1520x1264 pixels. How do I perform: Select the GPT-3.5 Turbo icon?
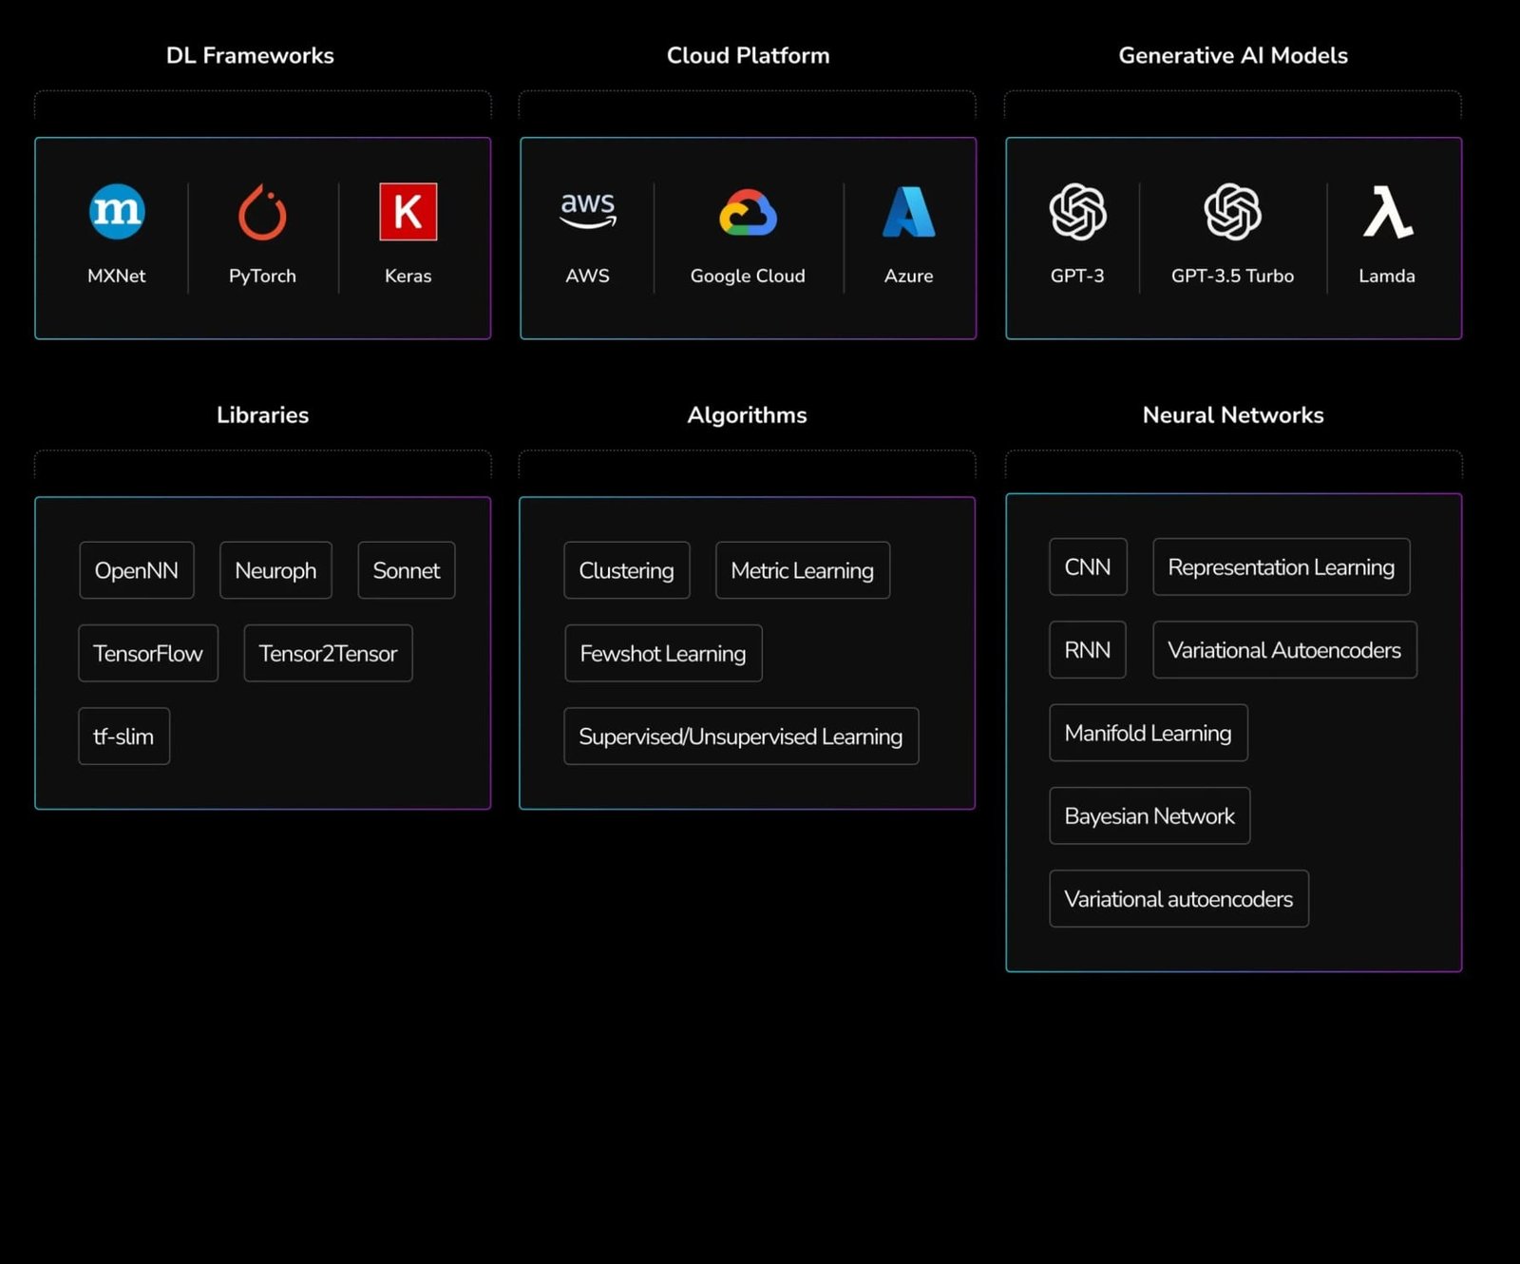point(1232,211)
